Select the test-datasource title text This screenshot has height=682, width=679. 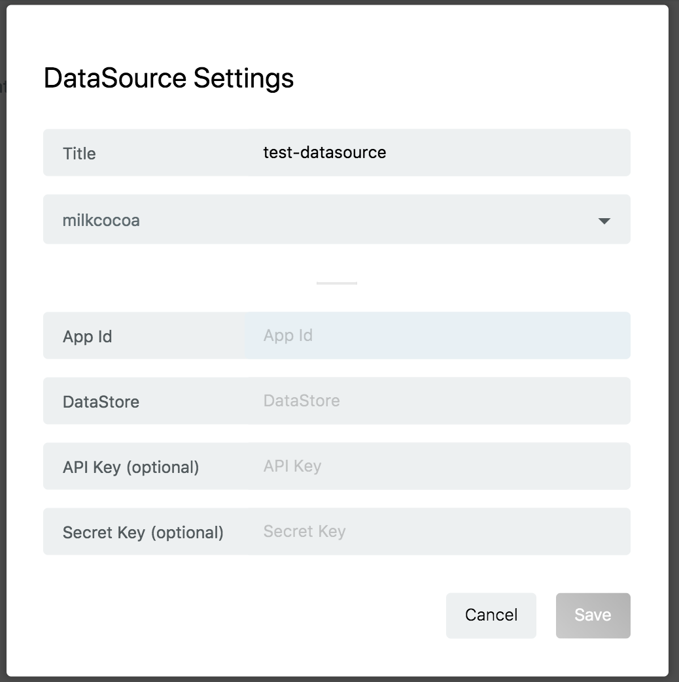323,152
